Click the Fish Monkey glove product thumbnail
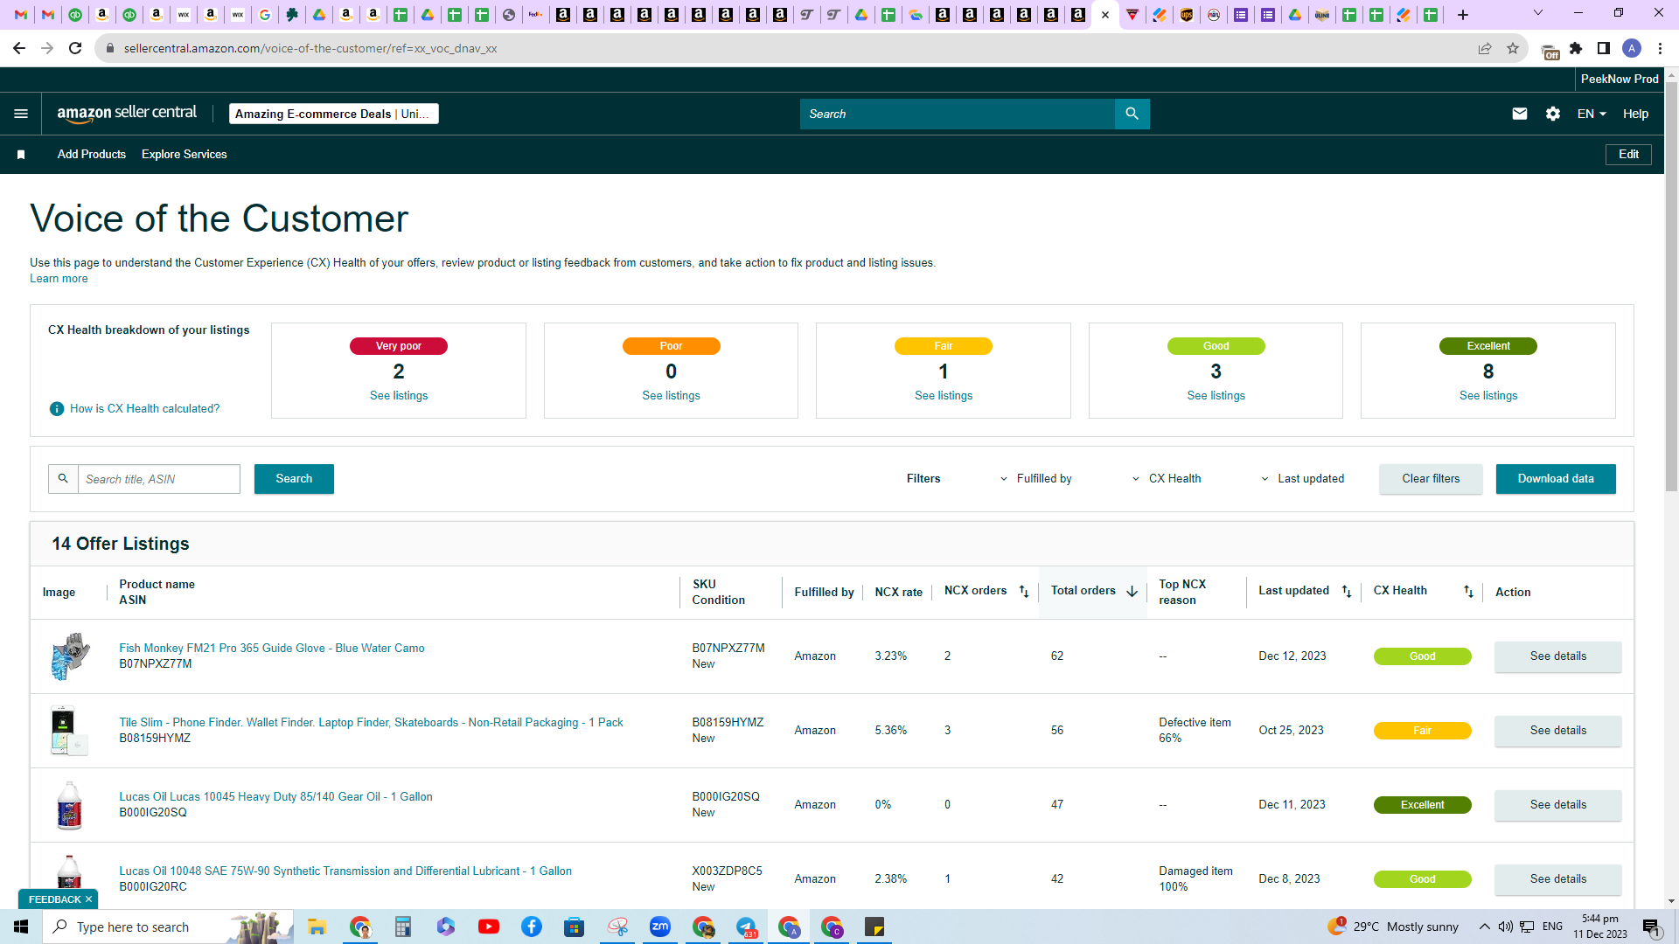1679x944 pixels. point(70,656)
